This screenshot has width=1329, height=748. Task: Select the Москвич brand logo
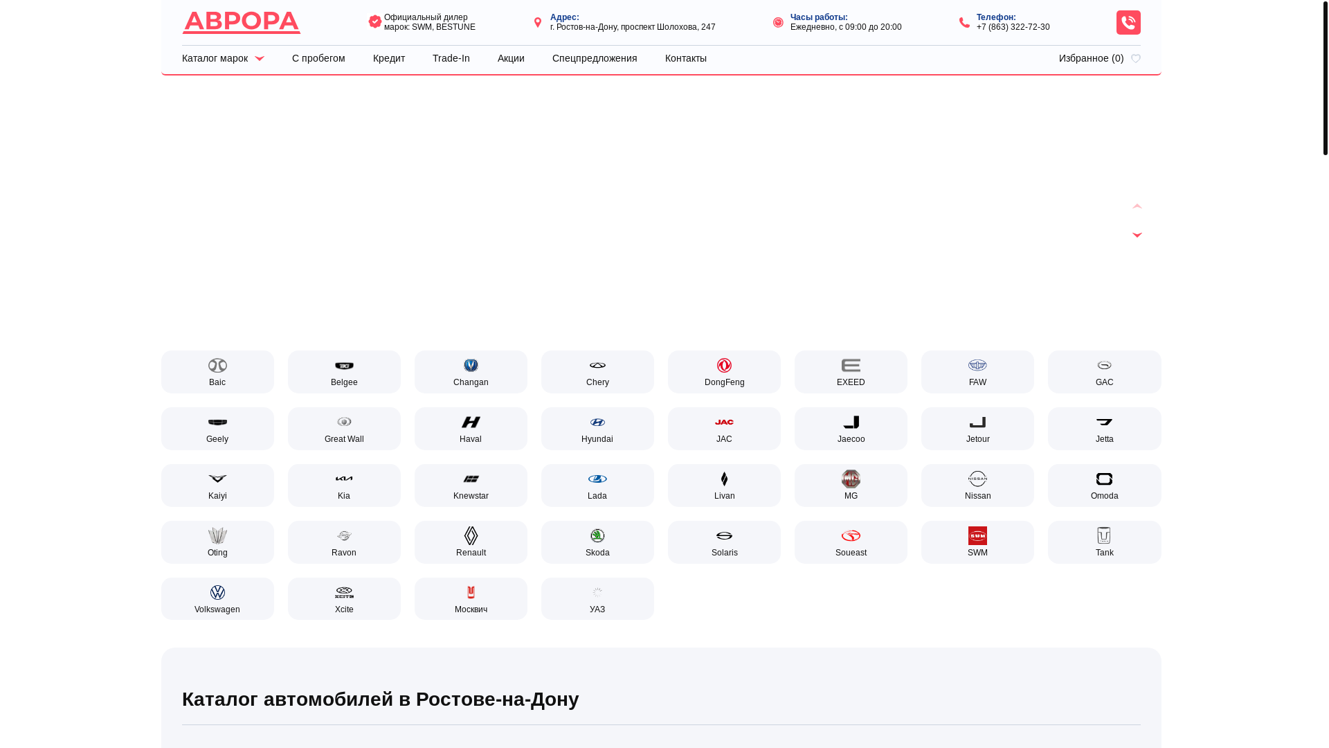pyautogui.click(x=471, y=592)
